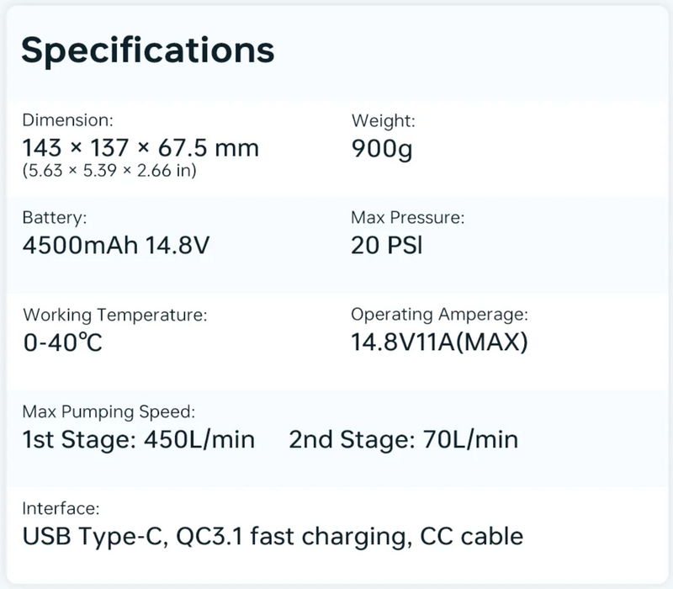The width and height of the screenshot is (673, 589).
Task: Select the Working Temperature label
Action: point(115,315)
